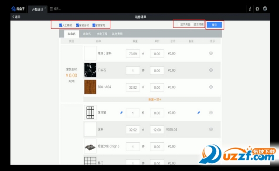Uncheck the 家具家电 checkbox
This screenshot has width=279, height=171.
[x=94, y=25]
